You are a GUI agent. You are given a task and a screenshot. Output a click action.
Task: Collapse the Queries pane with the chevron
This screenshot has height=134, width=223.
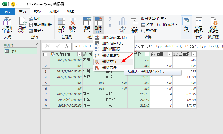point(37,45)
